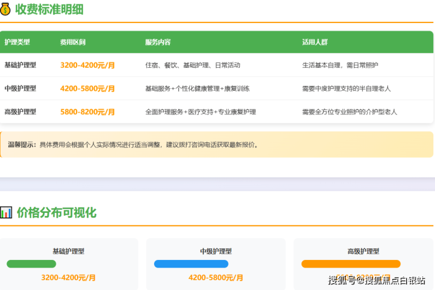Click the 温馨提示 notice box
Screen dimensions: 435x290
click(x=216, y=145)
